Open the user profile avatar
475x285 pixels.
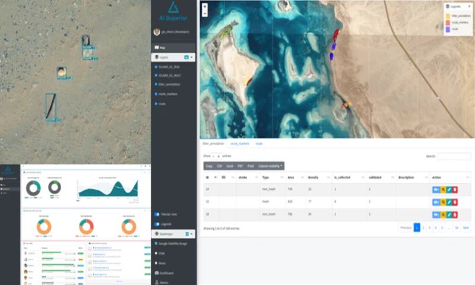tap(157, 32)
